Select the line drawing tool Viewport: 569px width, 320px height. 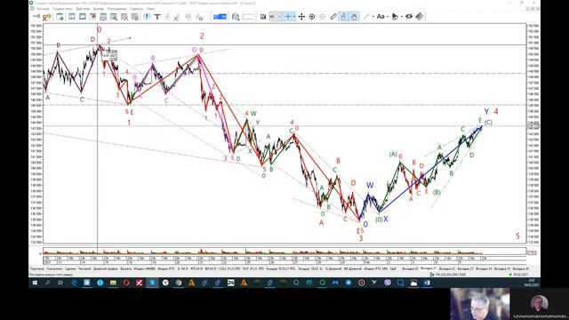[366, 17]
